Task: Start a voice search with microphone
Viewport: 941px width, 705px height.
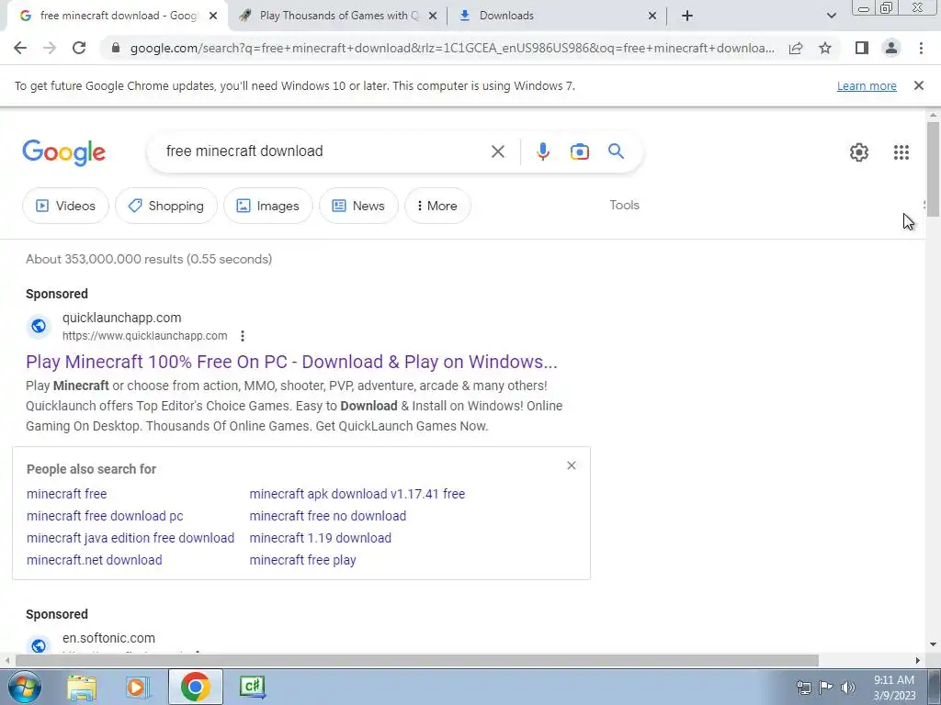Action: point(542,151)
